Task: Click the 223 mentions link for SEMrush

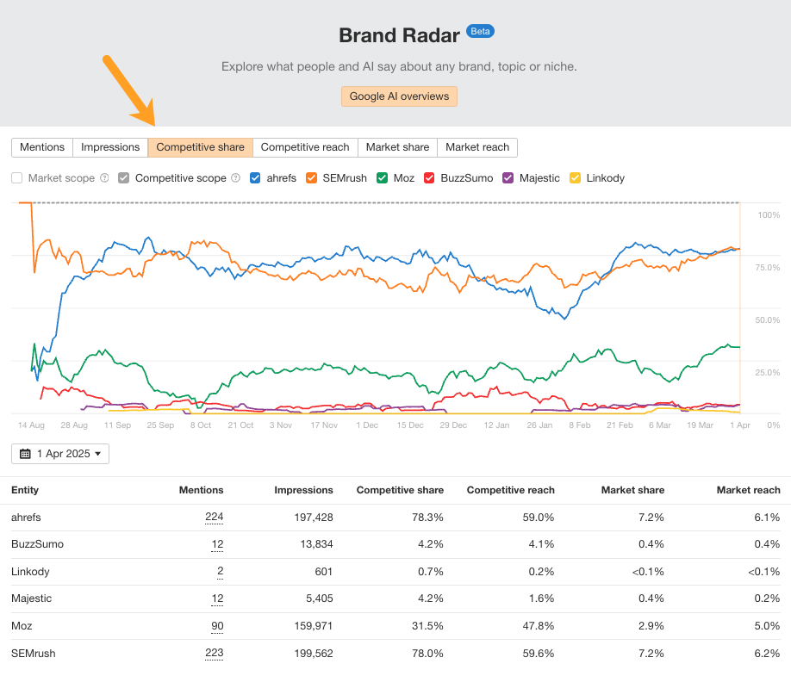Action: pos(216,653)
